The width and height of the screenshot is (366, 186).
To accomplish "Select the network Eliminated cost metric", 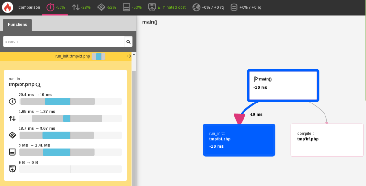I will pyautogui.click(x=167, y=7).
